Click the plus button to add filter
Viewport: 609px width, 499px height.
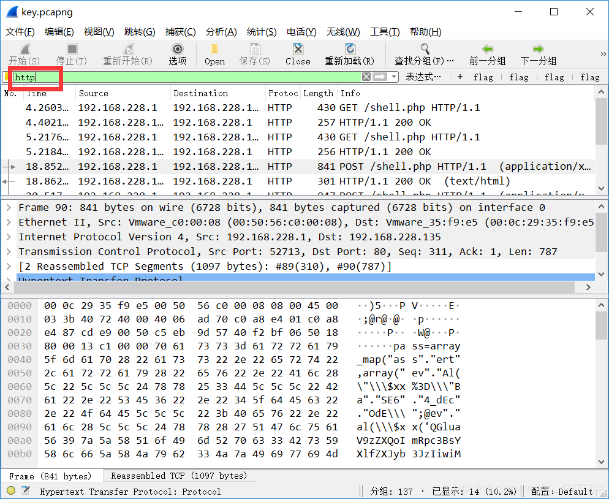click(x=460, y=77)
